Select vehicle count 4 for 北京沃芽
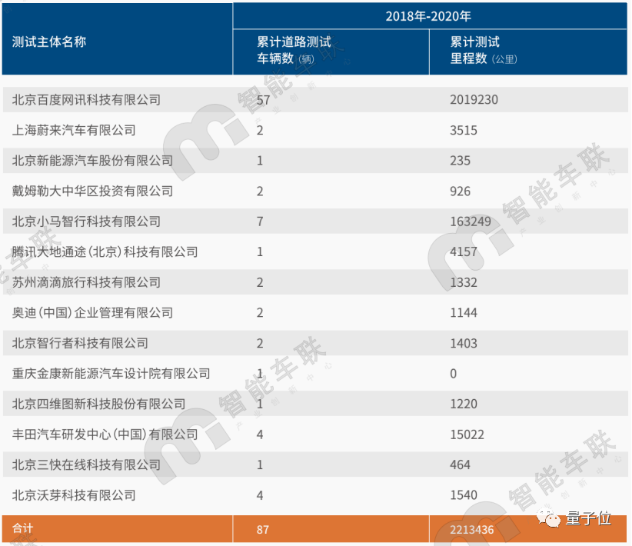Viewport: 632px width, 546px height. tap(260, 495)
